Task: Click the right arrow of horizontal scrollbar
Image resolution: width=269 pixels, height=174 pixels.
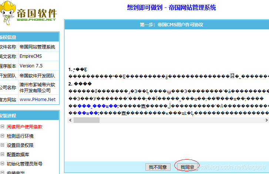Action: tap(266, 120)
